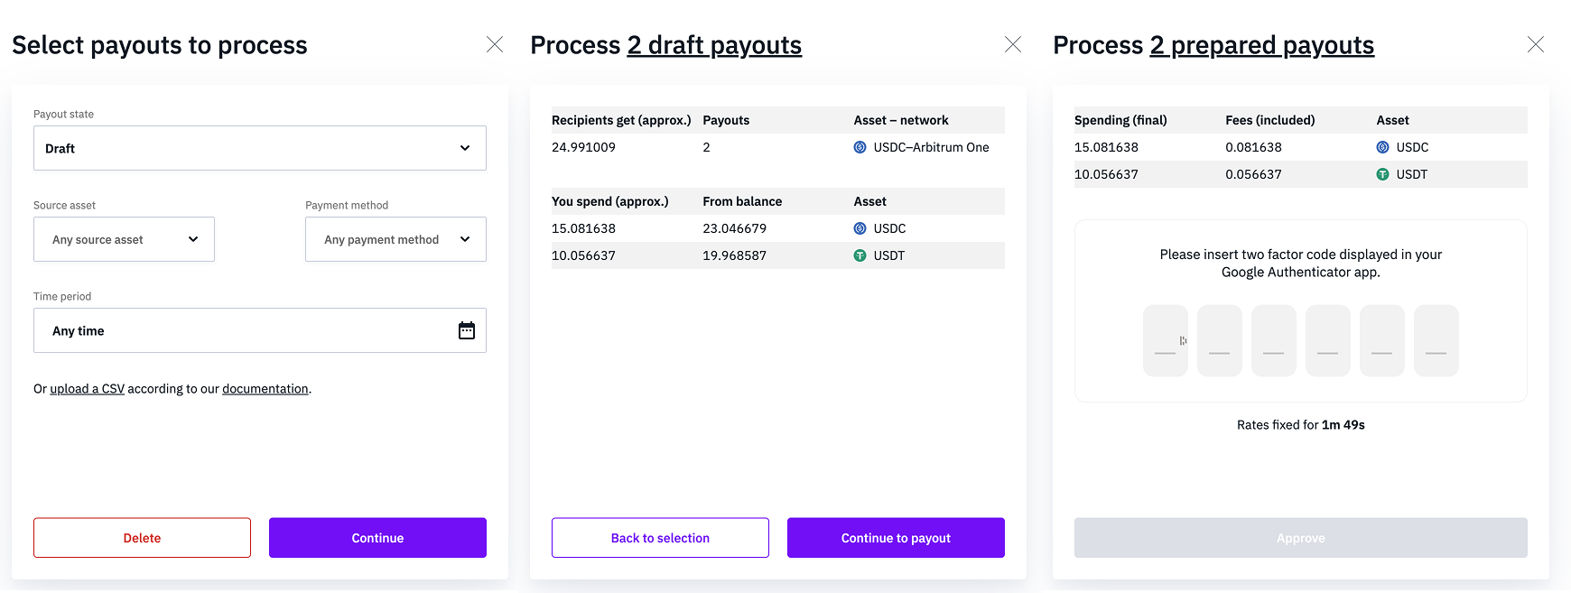
Task: Click the 2 draft payouts heading link
Action: coord(714,45)
